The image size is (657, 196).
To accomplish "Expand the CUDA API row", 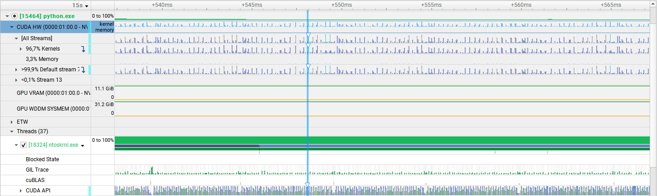I will point(21,191).
